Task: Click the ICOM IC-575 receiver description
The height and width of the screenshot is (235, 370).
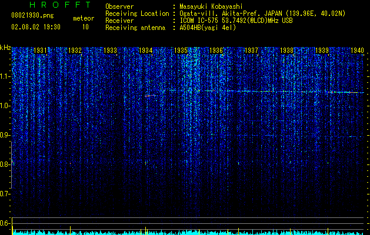Action: (236, 21)
